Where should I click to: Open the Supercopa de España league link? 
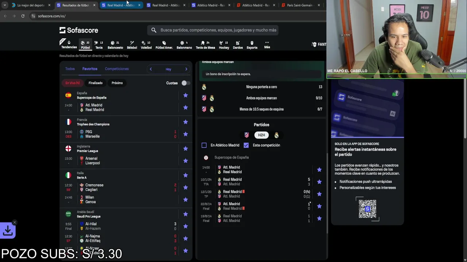pos(92,98)
